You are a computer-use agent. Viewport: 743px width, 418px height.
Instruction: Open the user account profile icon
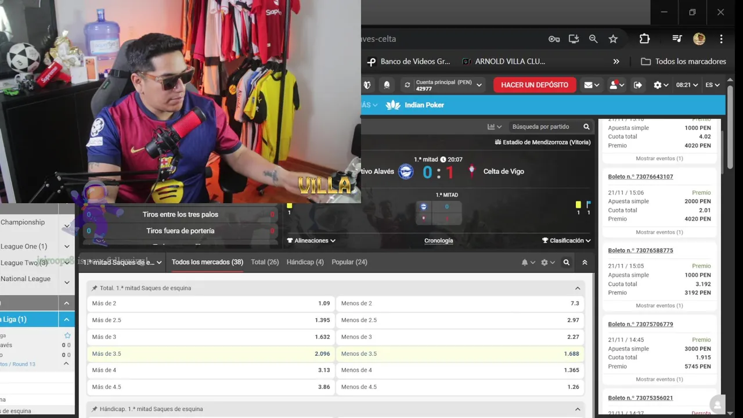(616, 85)
